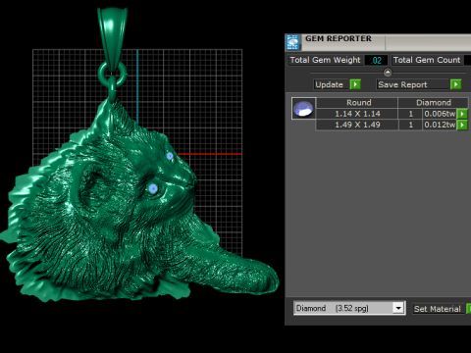The image size is (471, 353).
Task: Click the 0.012tw weight cell
Action: coord(440,125)
